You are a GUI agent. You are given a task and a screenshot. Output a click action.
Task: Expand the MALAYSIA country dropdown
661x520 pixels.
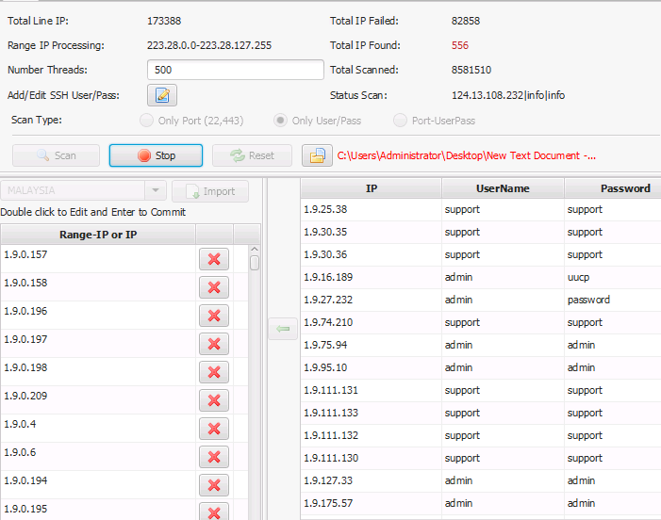(157, 190)
